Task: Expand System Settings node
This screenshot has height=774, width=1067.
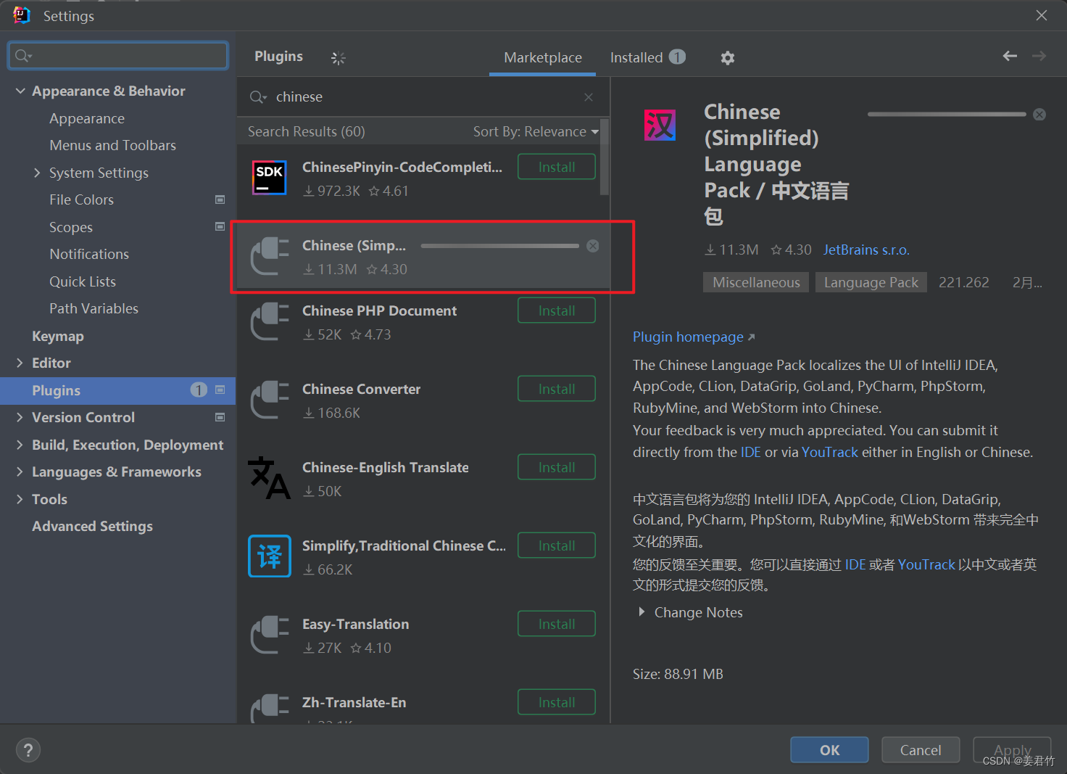Action: point(37,173)
